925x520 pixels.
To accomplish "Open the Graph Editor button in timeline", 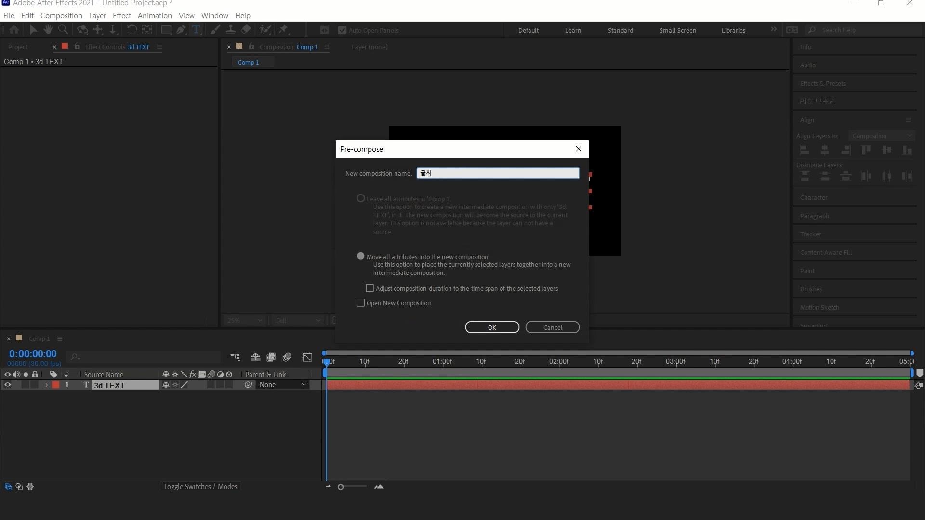I will tap(307, 357).
